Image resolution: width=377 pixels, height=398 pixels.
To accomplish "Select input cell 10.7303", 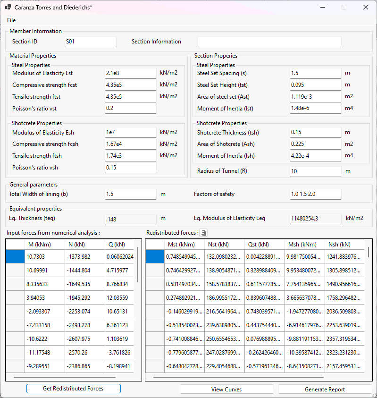I will click(45, 257).
